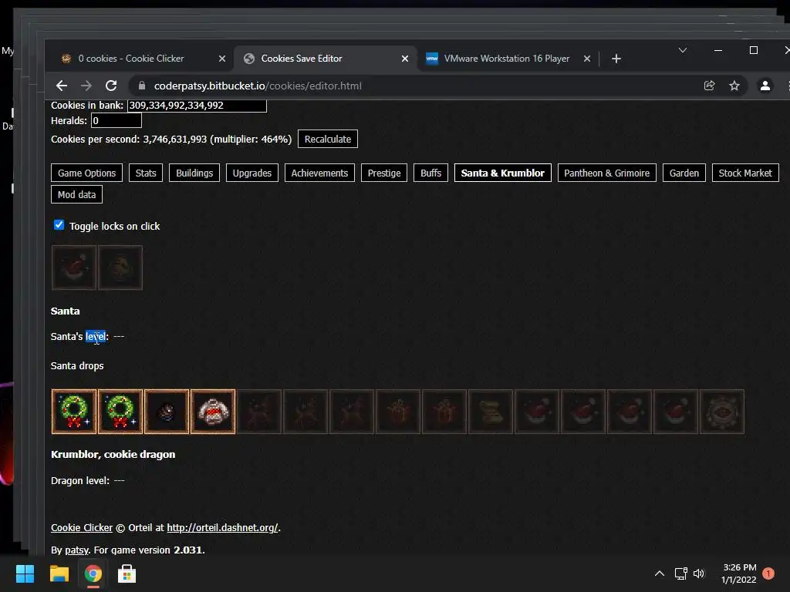
Task: Click the first unlocked wreath Santa drop
Action: coord(73,412)
